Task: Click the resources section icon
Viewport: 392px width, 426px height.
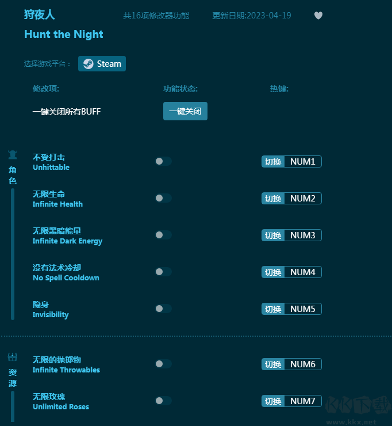Action: coord(13,357)
